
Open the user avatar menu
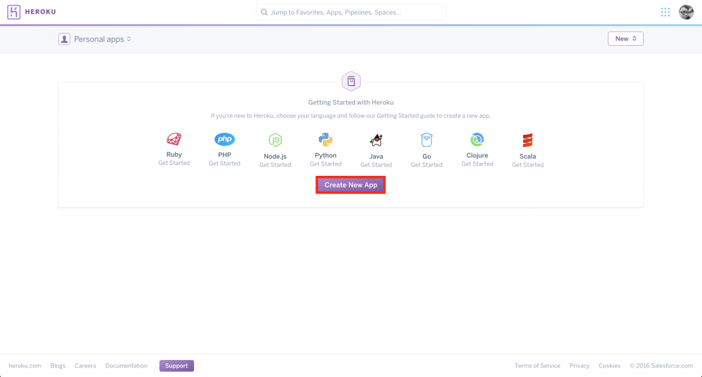tap(686, 12)
